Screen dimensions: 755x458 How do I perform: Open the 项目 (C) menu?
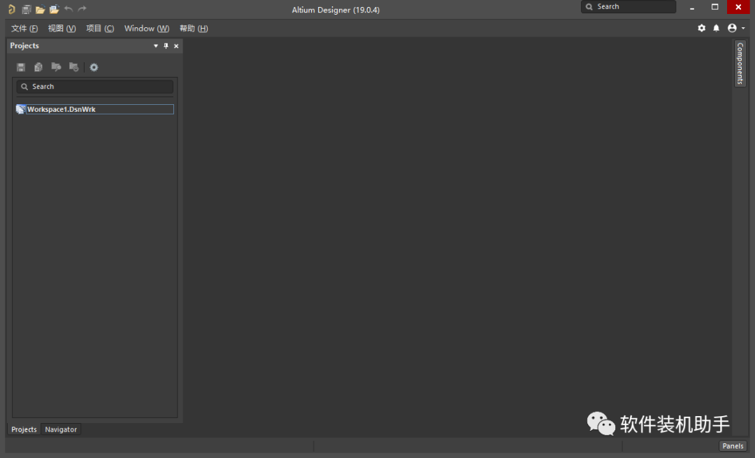tap(100, 29)
